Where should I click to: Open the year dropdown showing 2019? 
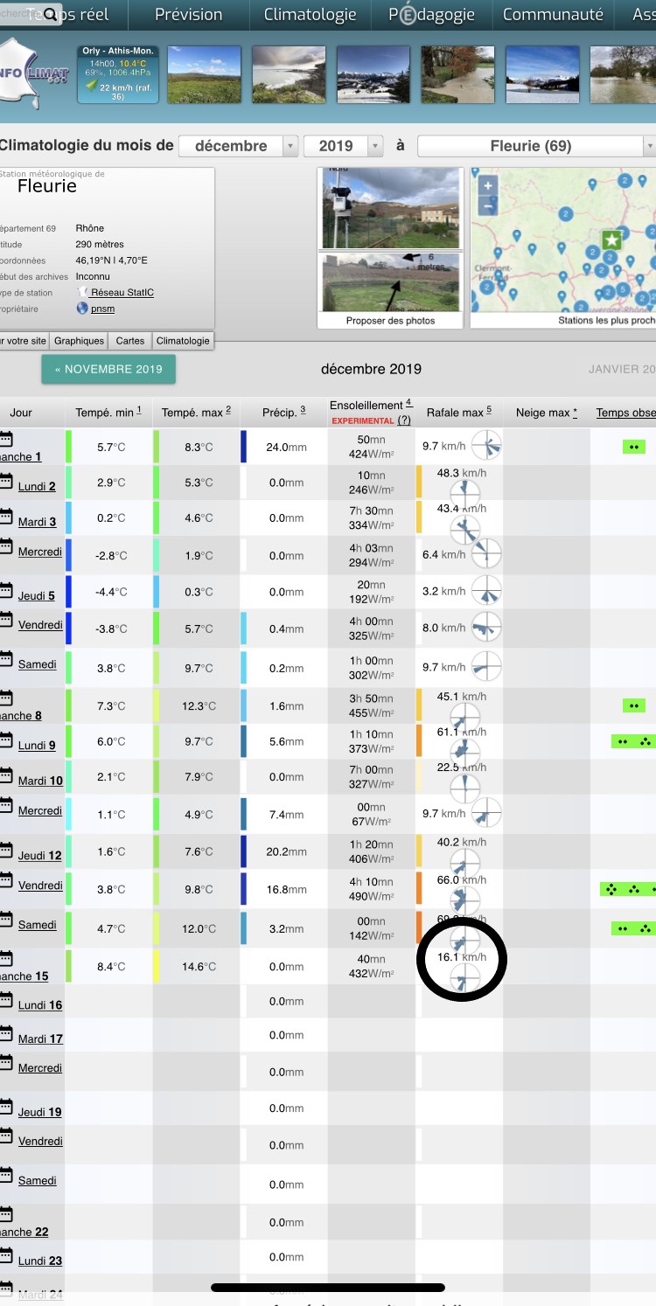343,146
